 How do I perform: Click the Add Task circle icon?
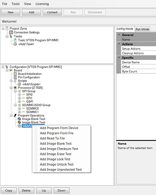(x=15, y=44)
